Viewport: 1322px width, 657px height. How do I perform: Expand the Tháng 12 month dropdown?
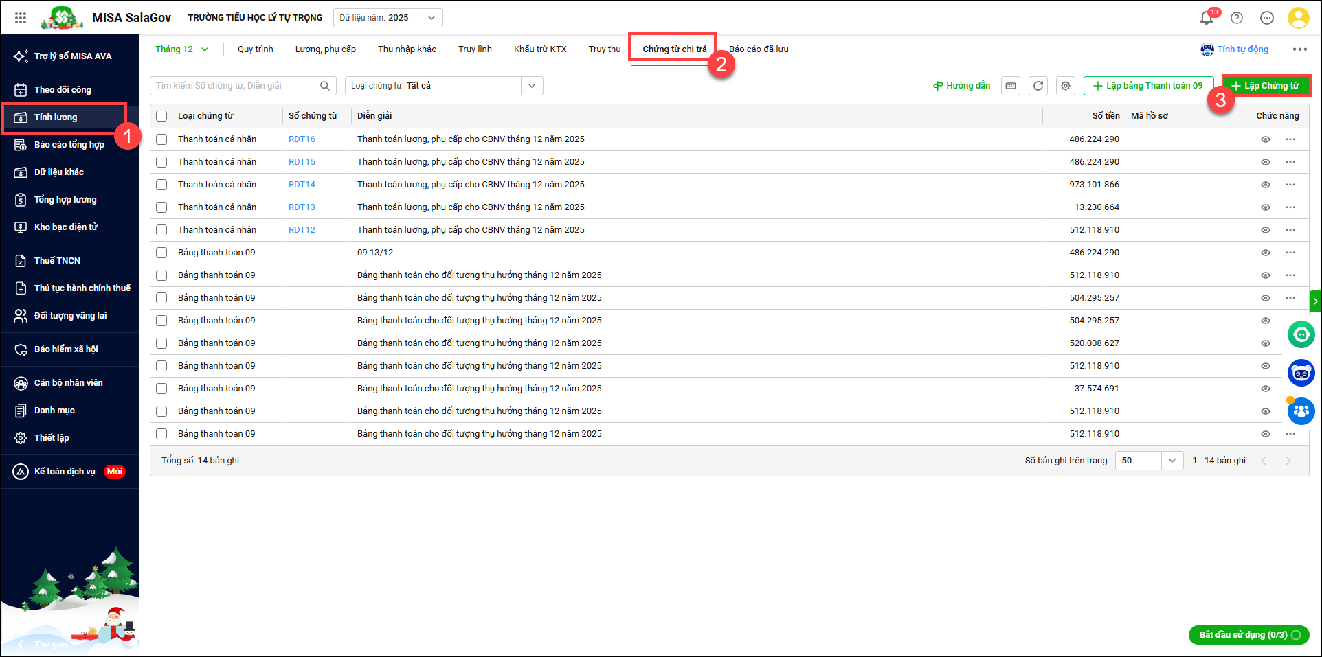[182, 49]
